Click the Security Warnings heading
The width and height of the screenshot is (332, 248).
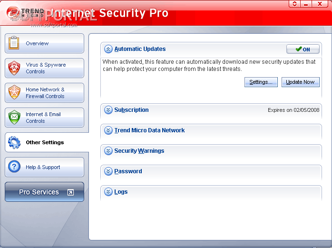[139, 151]
